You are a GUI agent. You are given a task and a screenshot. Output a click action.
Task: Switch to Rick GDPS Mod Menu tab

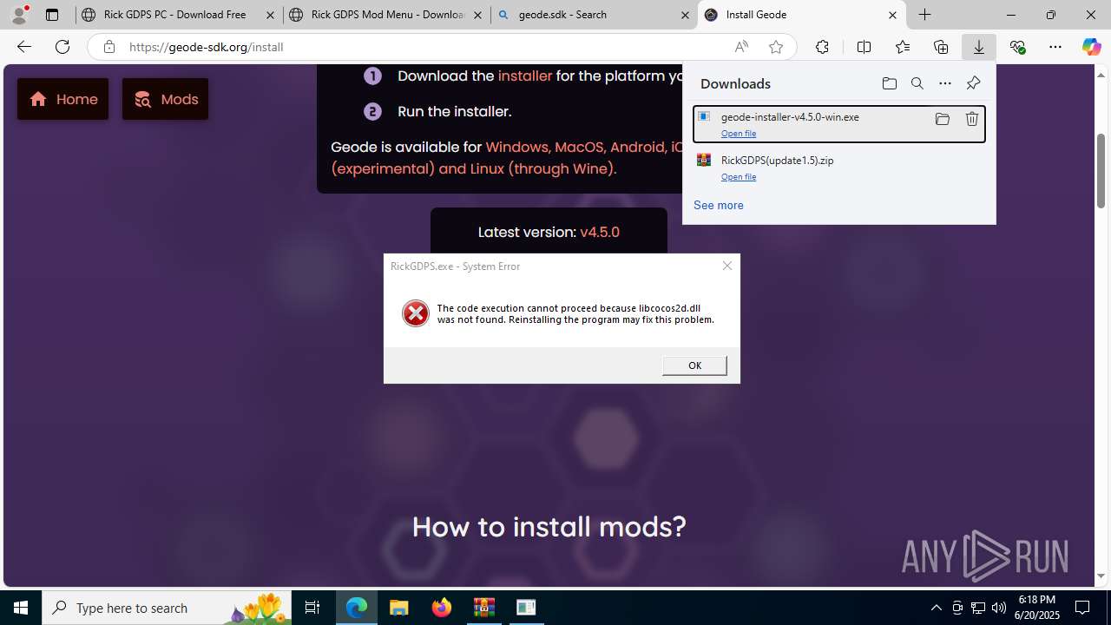386,15
